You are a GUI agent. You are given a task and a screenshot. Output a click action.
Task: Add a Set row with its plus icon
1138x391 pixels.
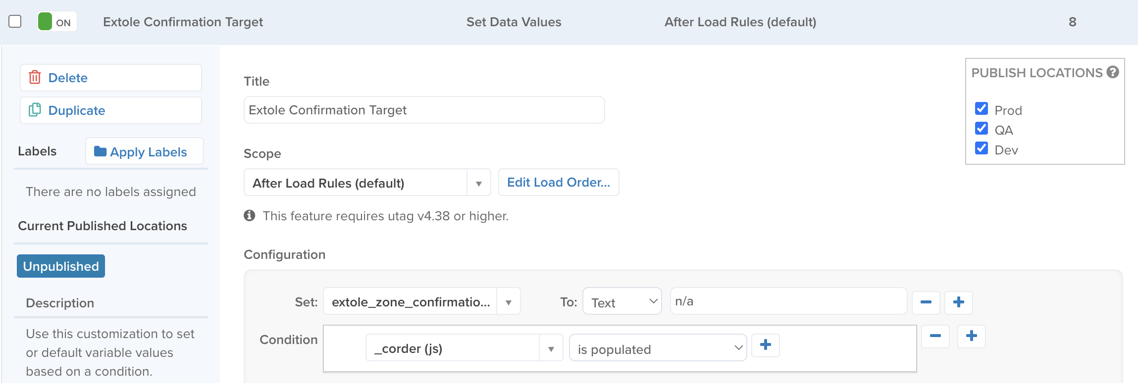(x=959, y=302)
